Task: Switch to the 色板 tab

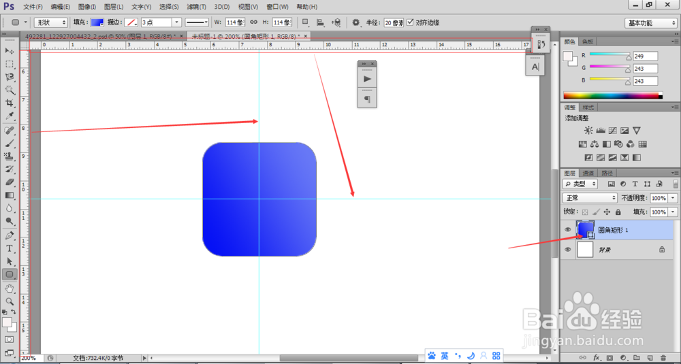Action: [587, 42]
